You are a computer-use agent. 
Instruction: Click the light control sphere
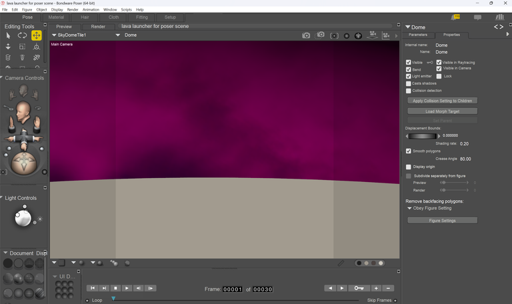coord(23,218)
